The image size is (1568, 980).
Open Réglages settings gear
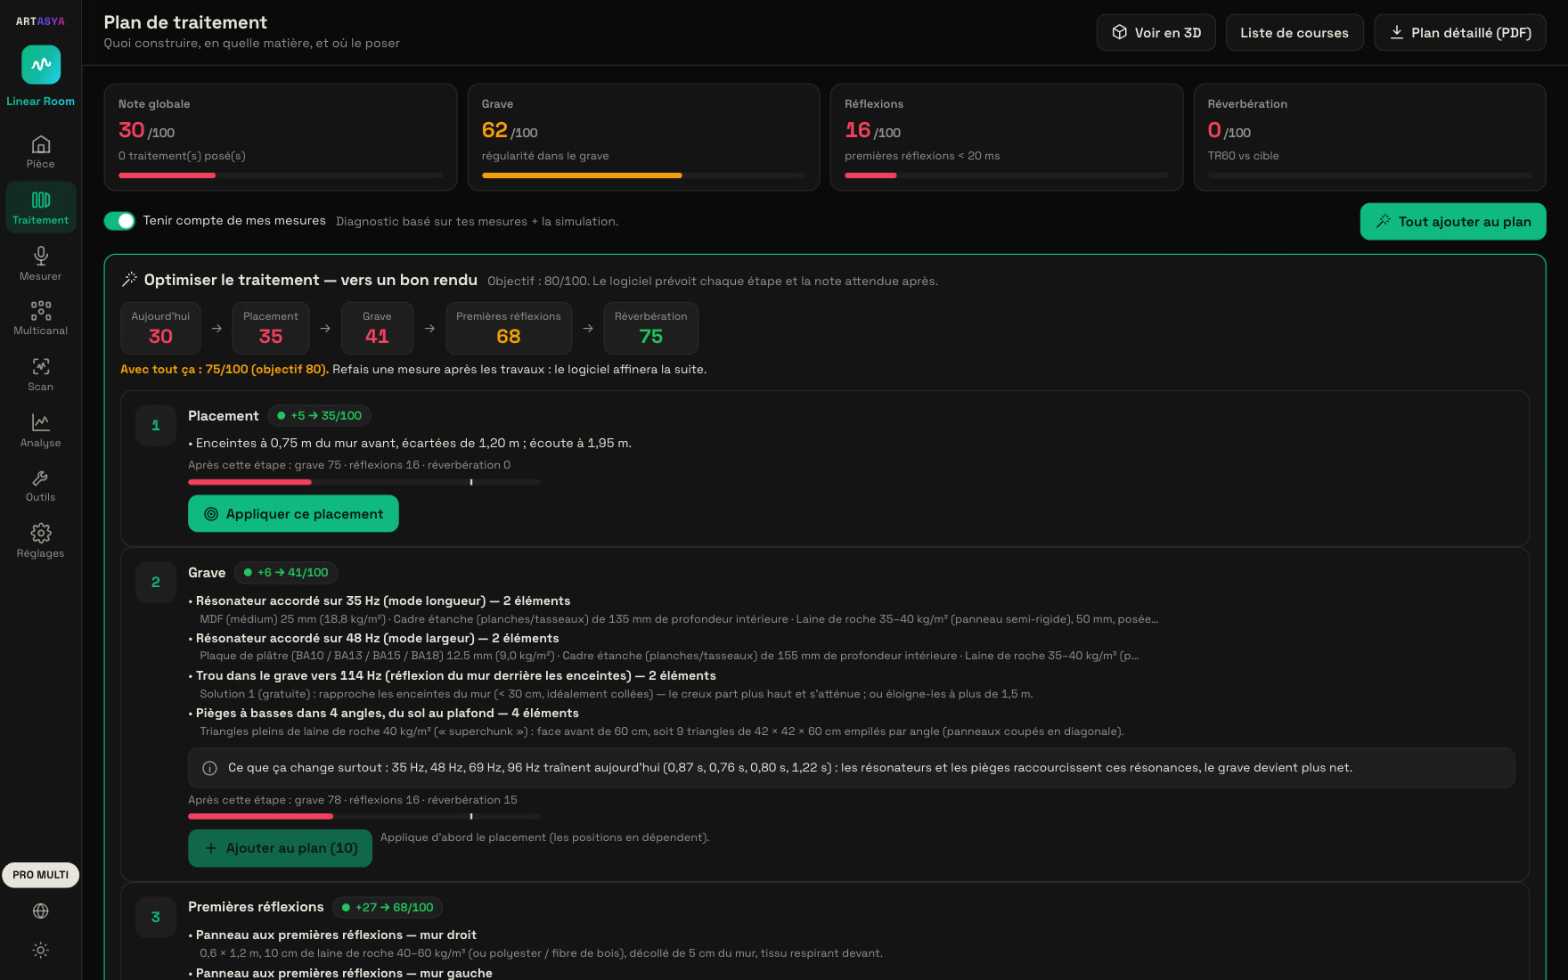(40, 541)
